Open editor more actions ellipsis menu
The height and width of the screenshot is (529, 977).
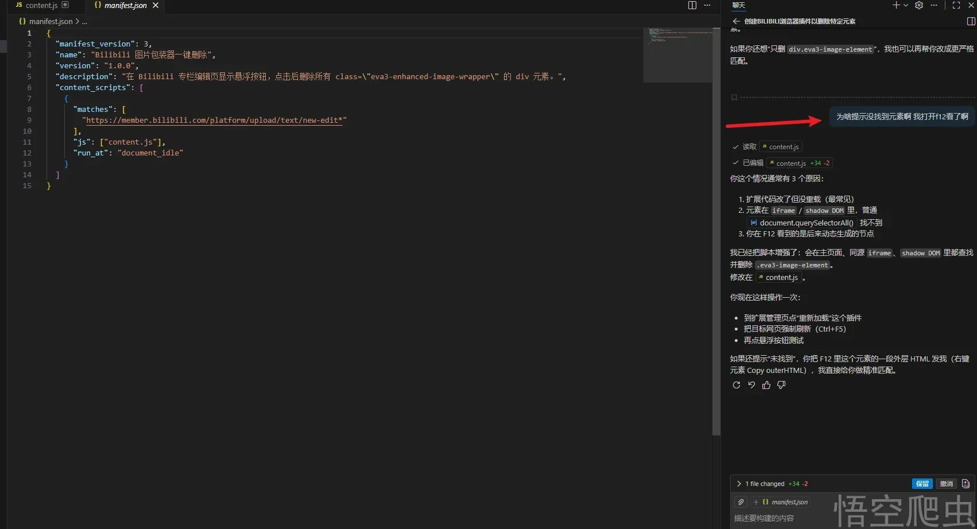[707, 5]
